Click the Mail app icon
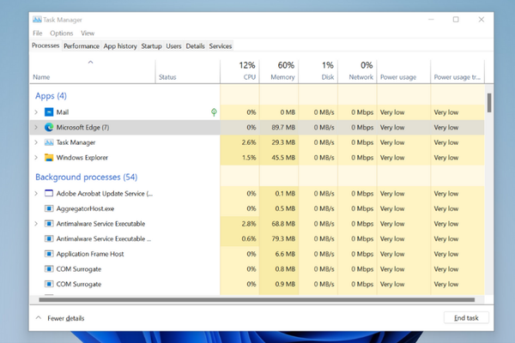 49,112
